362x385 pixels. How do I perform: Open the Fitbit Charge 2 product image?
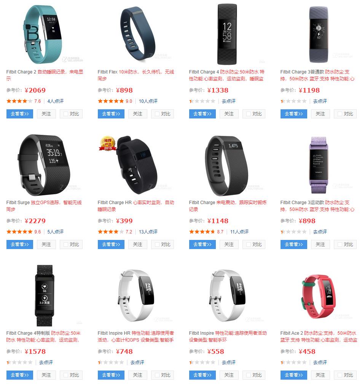[45, 34]
